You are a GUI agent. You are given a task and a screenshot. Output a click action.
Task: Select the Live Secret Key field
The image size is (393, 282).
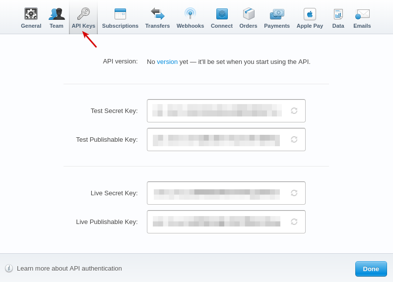point(226,193)
